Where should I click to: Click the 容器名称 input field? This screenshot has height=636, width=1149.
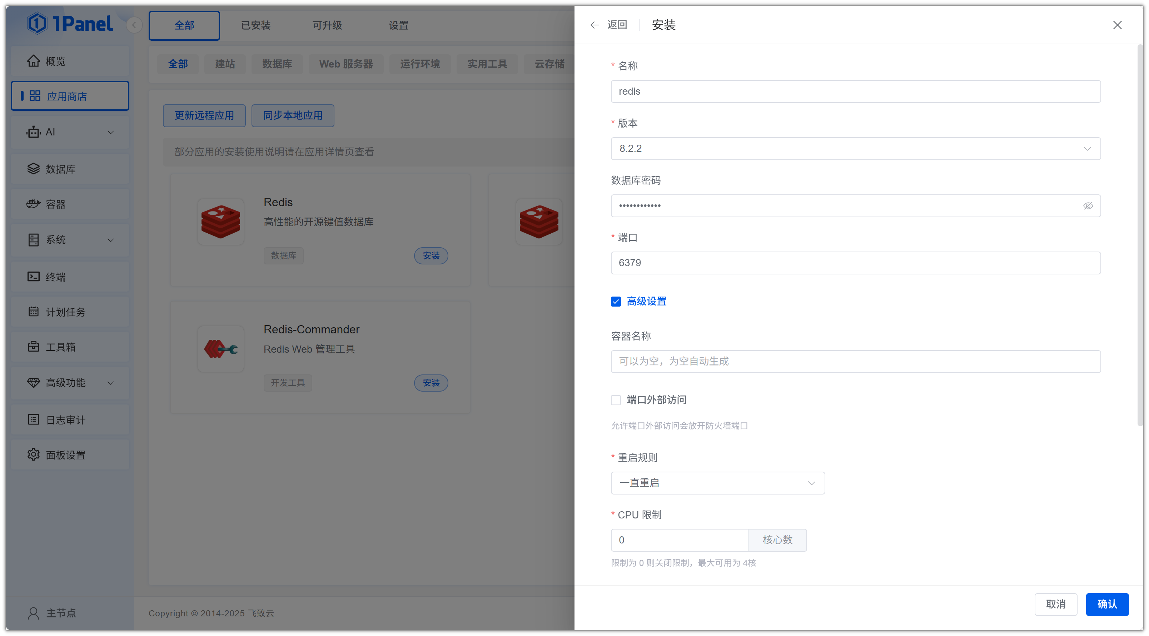(855, 361)
